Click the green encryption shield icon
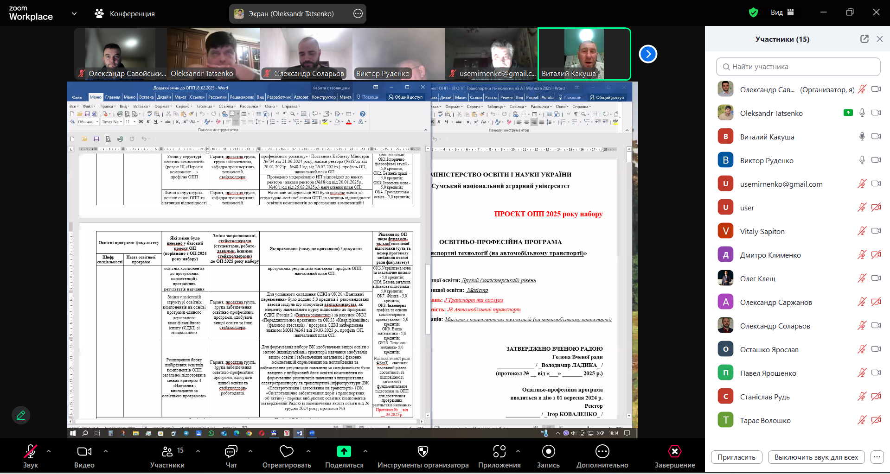 pos(753,13)
